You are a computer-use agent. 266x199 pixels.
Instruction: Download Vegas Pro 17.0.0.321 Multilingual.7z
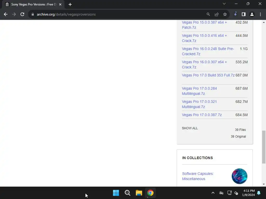pyautogui.click(x=199, y=104)
